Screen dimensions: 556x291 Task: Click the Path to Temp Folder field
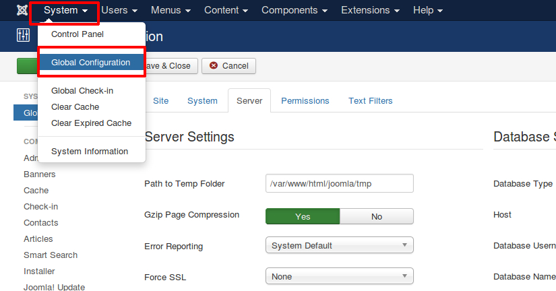(339, 184)
